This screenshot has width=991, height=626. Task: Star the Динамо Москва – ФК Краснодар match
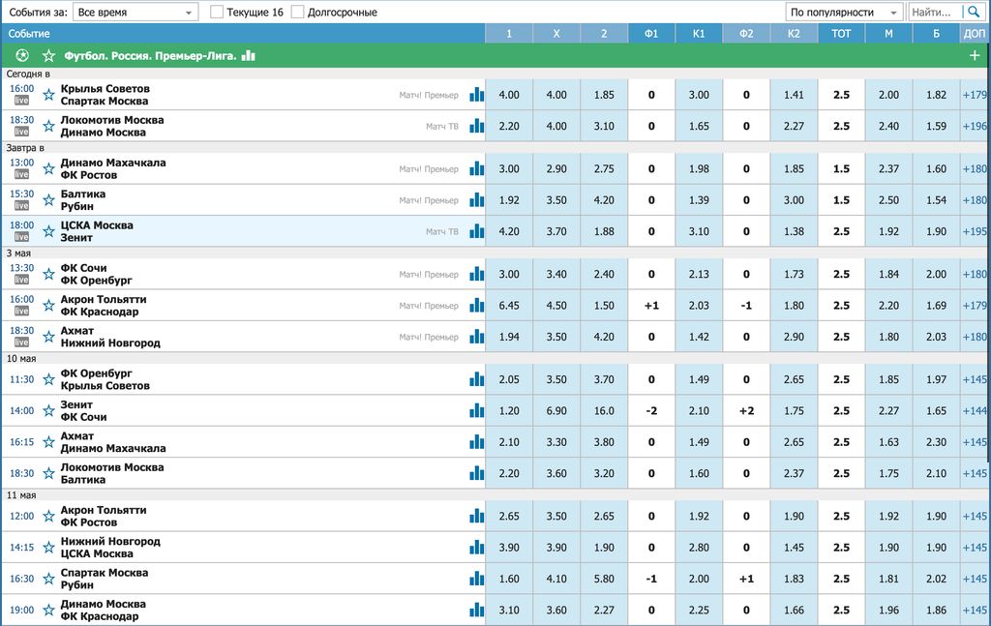(48, 611)
